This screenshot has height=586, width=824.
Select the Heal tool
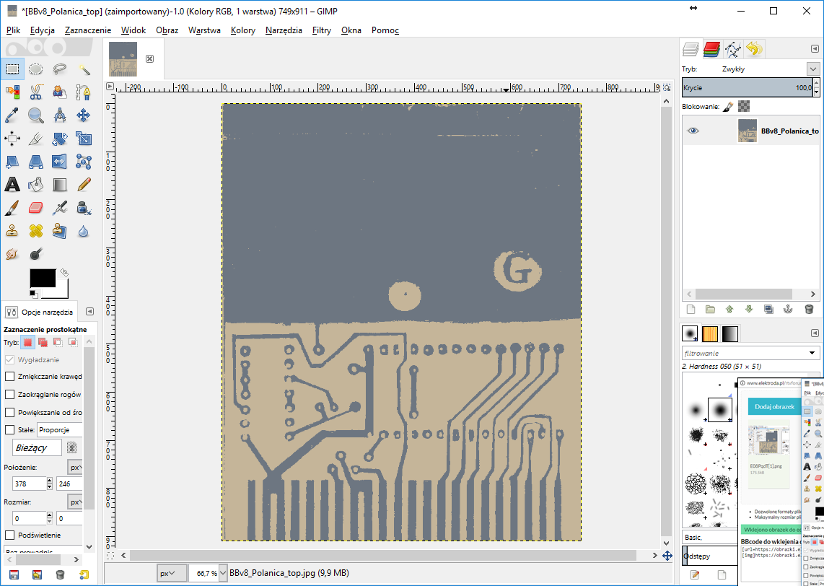[x=36, y=231]
